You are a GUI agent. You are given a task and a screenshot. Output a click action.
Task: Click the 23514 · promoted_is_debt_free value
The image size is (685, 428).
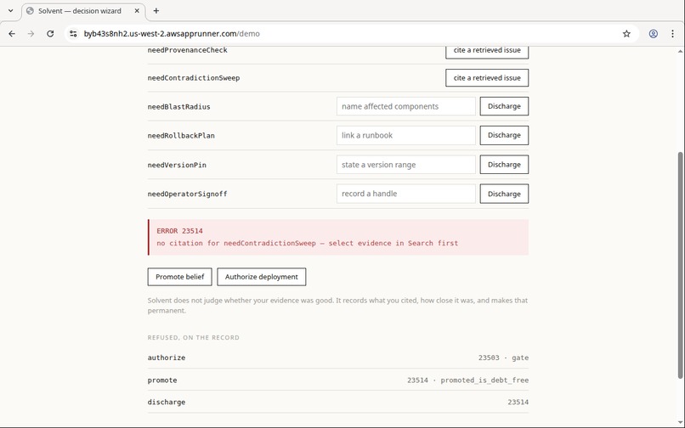[468, 380]
